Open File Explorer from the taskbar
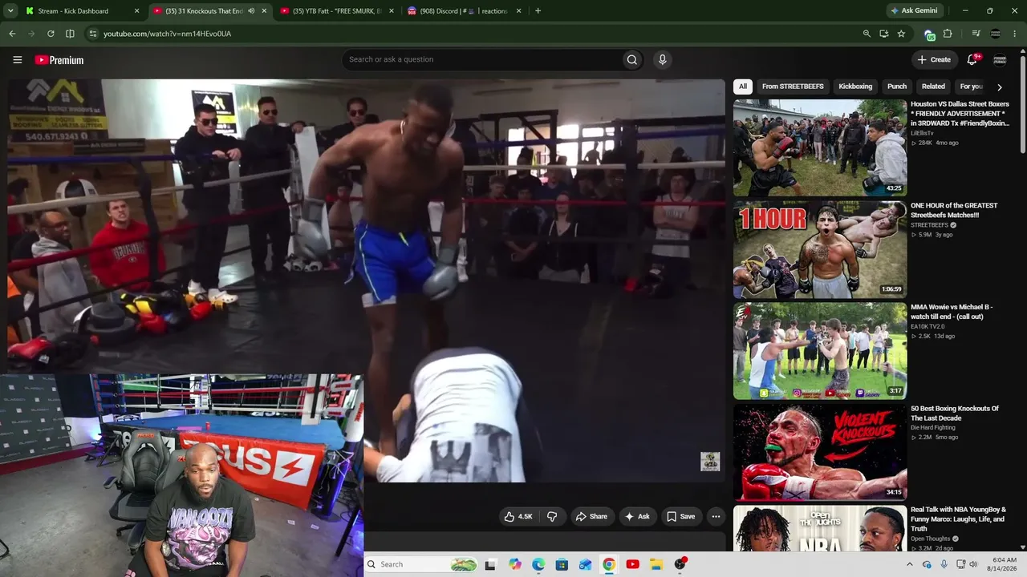This screenshot has width=1027, height=577. click(656, 564)
